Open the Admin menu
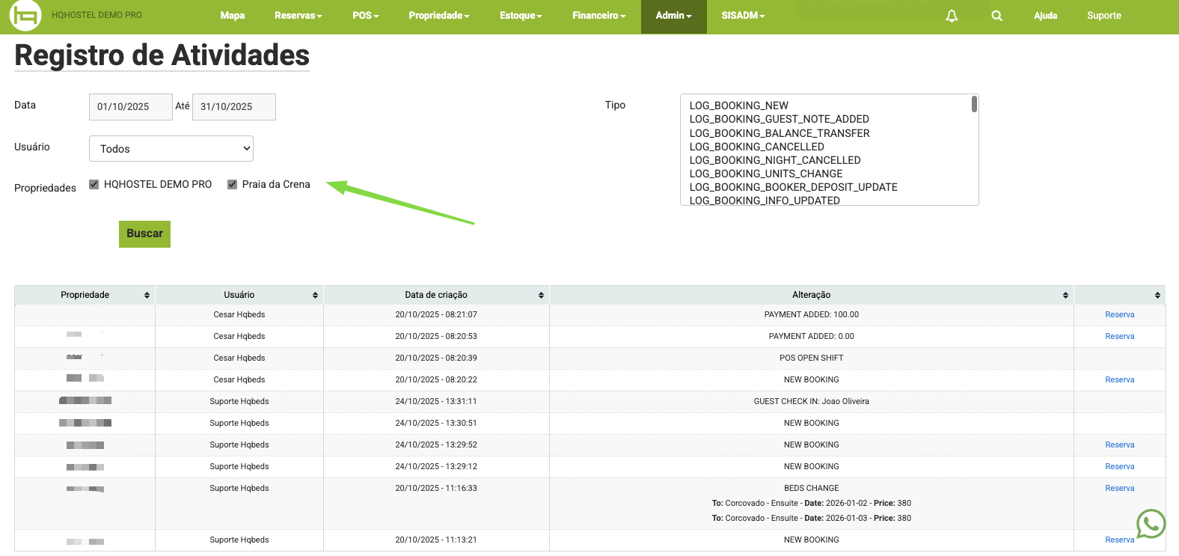1179x556 pixels. 673,16
